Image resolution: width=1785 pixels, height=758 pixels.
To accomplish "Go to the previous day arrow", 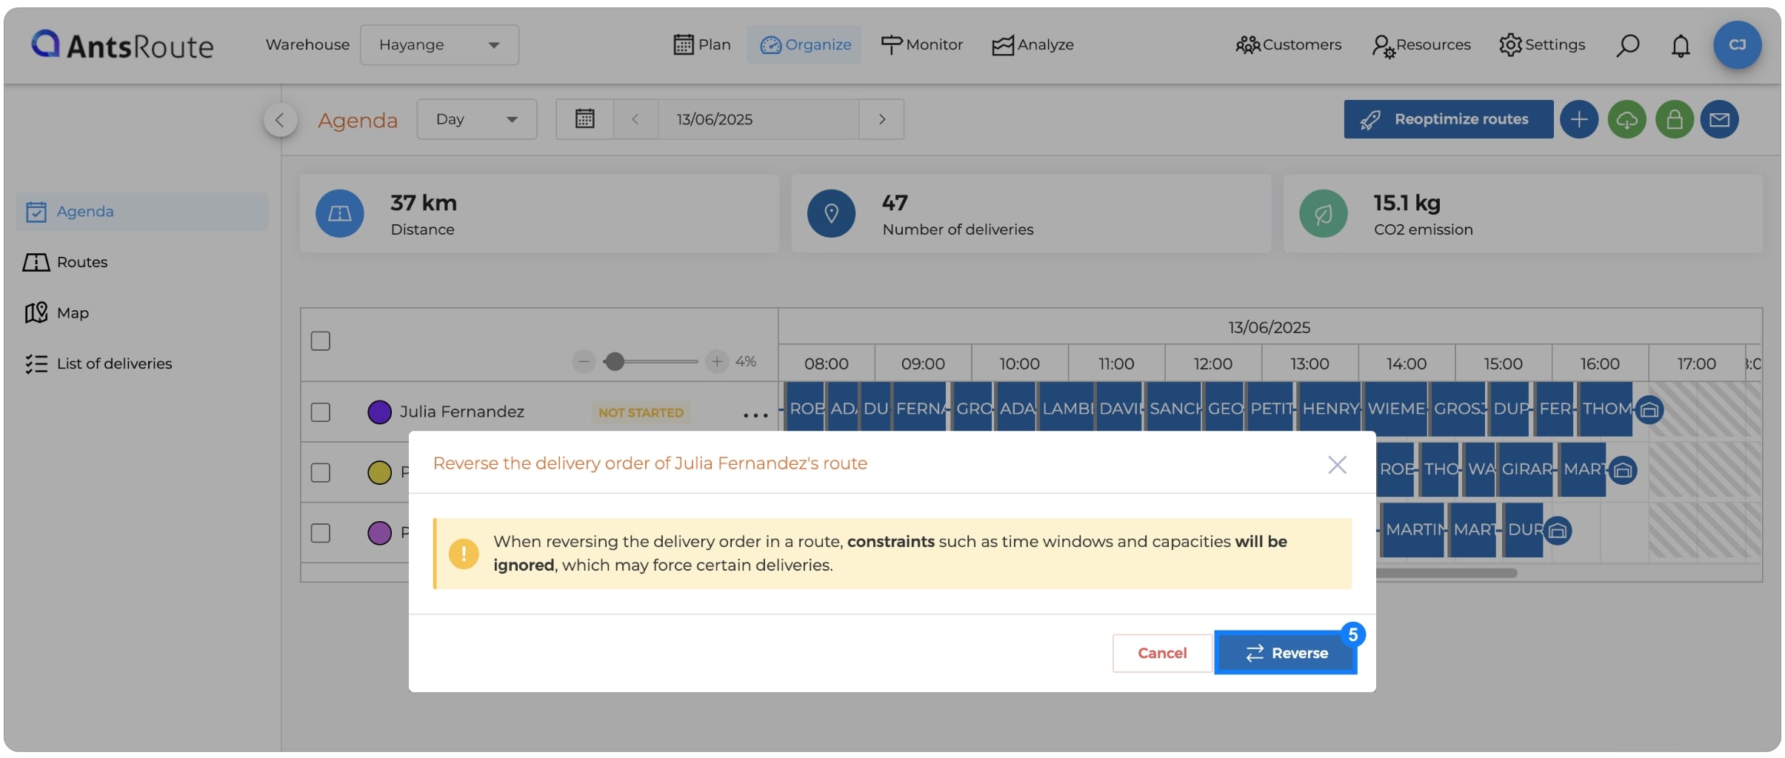I will click(635, 119).
